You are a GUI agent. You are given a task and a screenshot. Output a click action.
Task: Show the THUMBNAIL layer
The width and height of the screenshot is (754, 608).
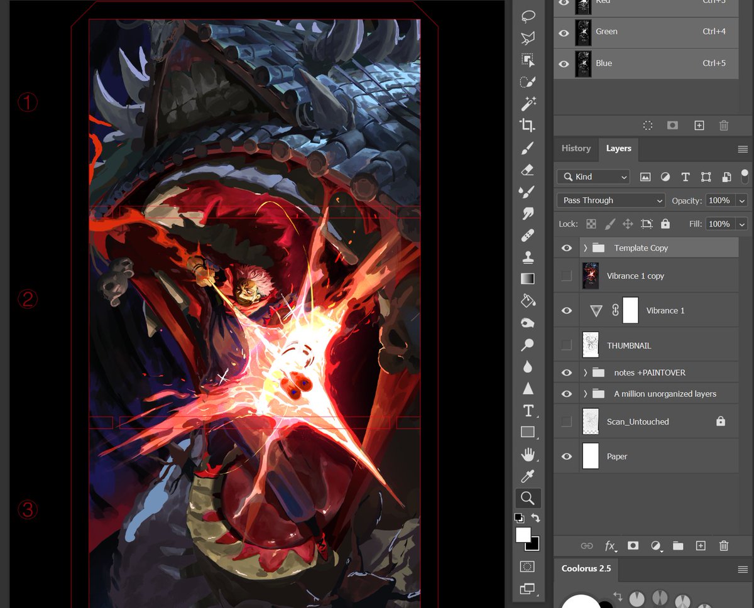pyautogui.click(x=566, y=345)
